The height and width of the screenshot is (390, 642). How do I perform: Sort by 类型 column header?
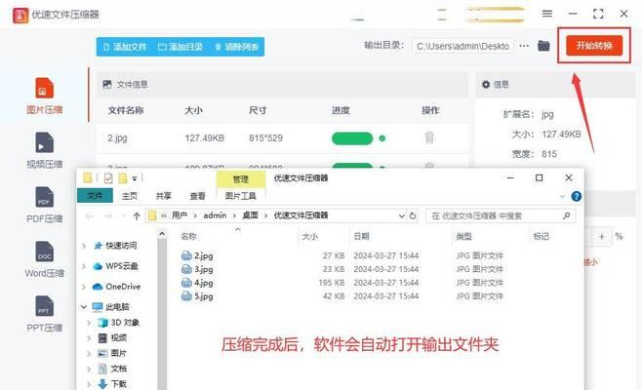(x=463, y=236)
